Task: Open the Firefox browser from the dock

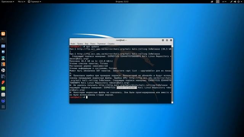Action: 3,34
